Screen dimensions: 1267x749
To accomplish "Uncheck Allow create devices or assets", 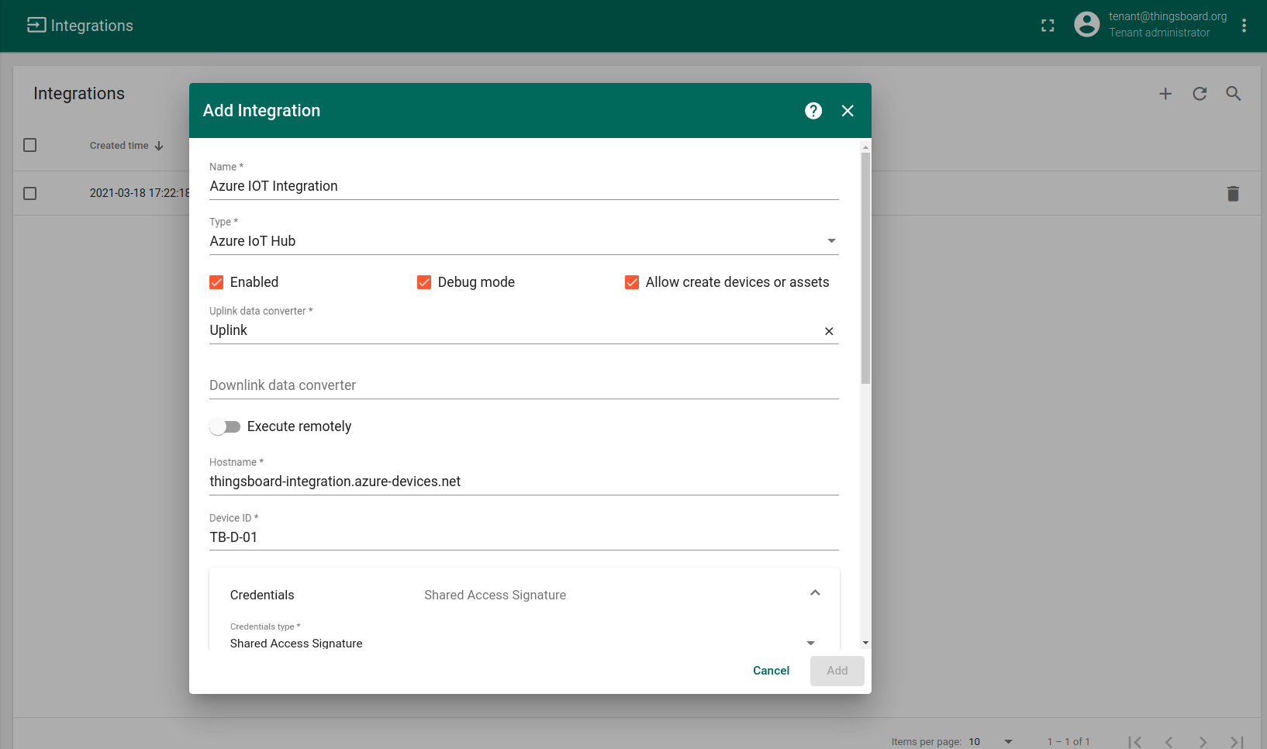I will (632, 282).
